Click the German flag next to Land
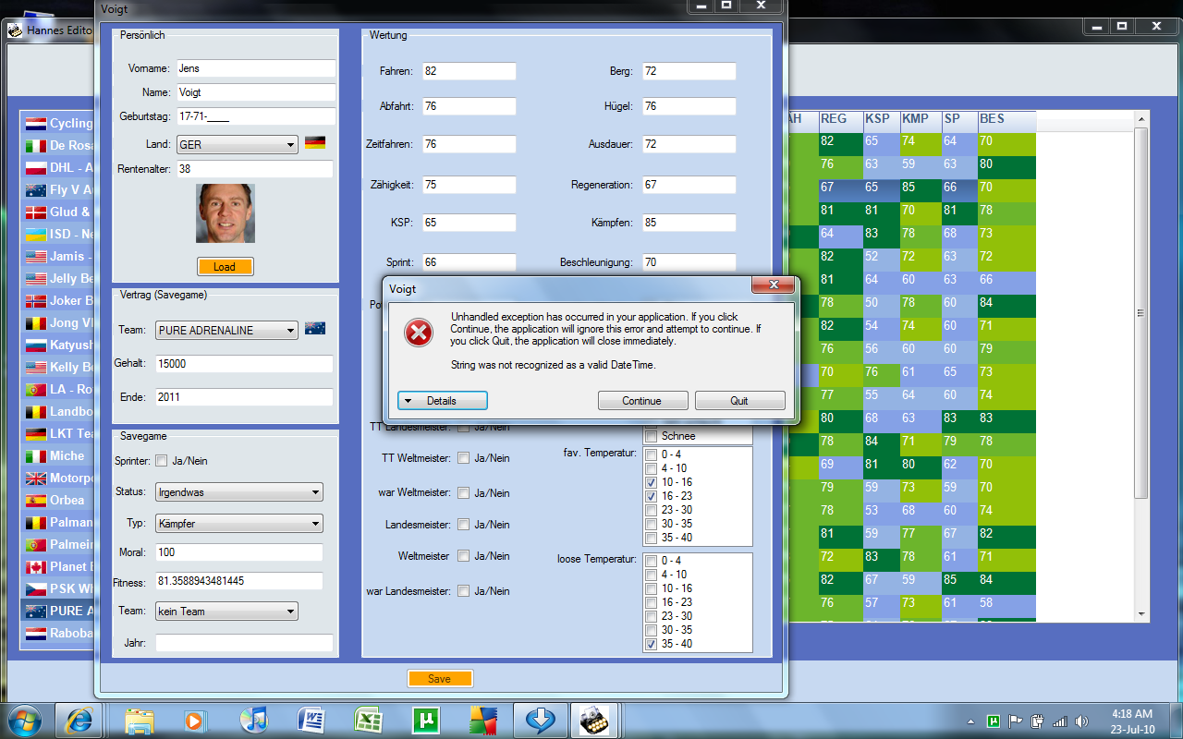 click(x=315, y=143)
